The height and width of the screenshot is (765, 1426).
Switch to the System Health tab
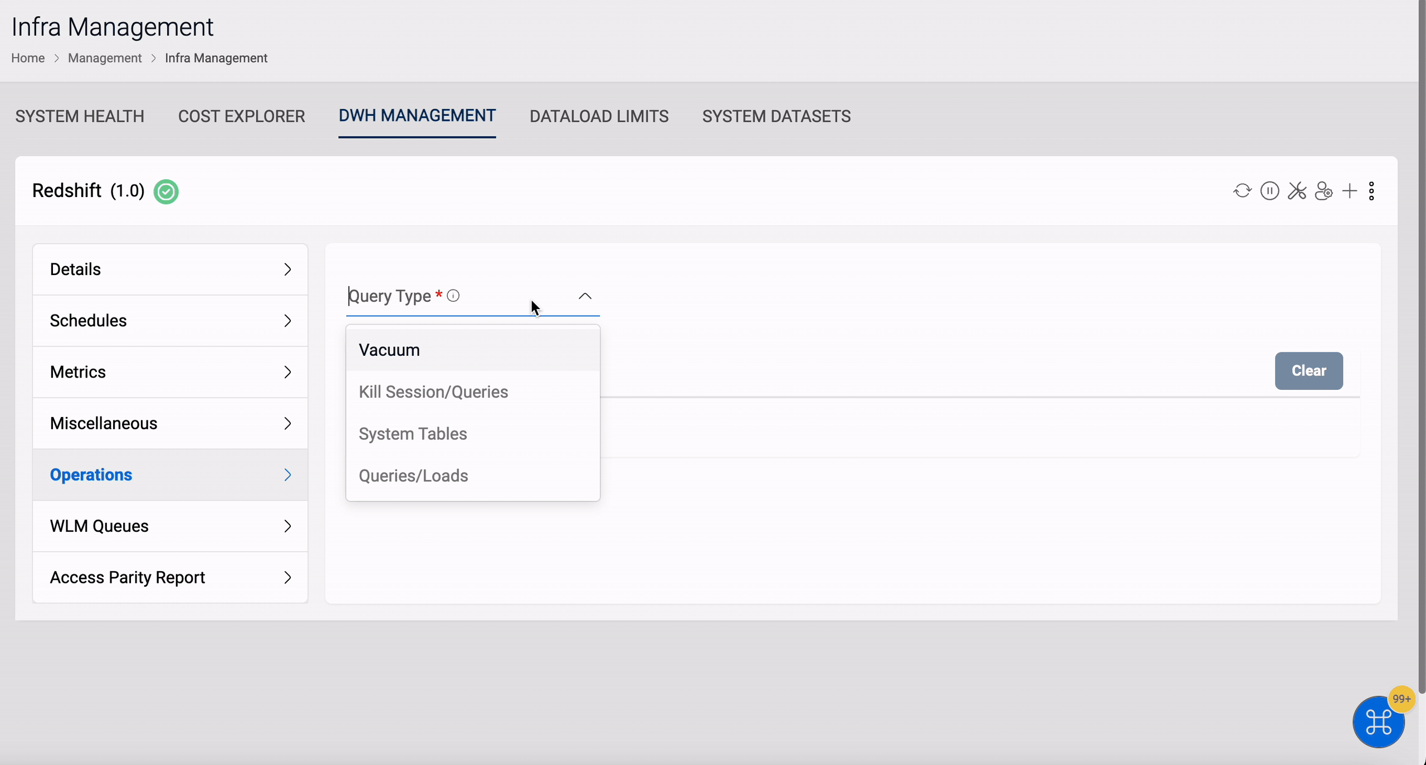[80, 116]
